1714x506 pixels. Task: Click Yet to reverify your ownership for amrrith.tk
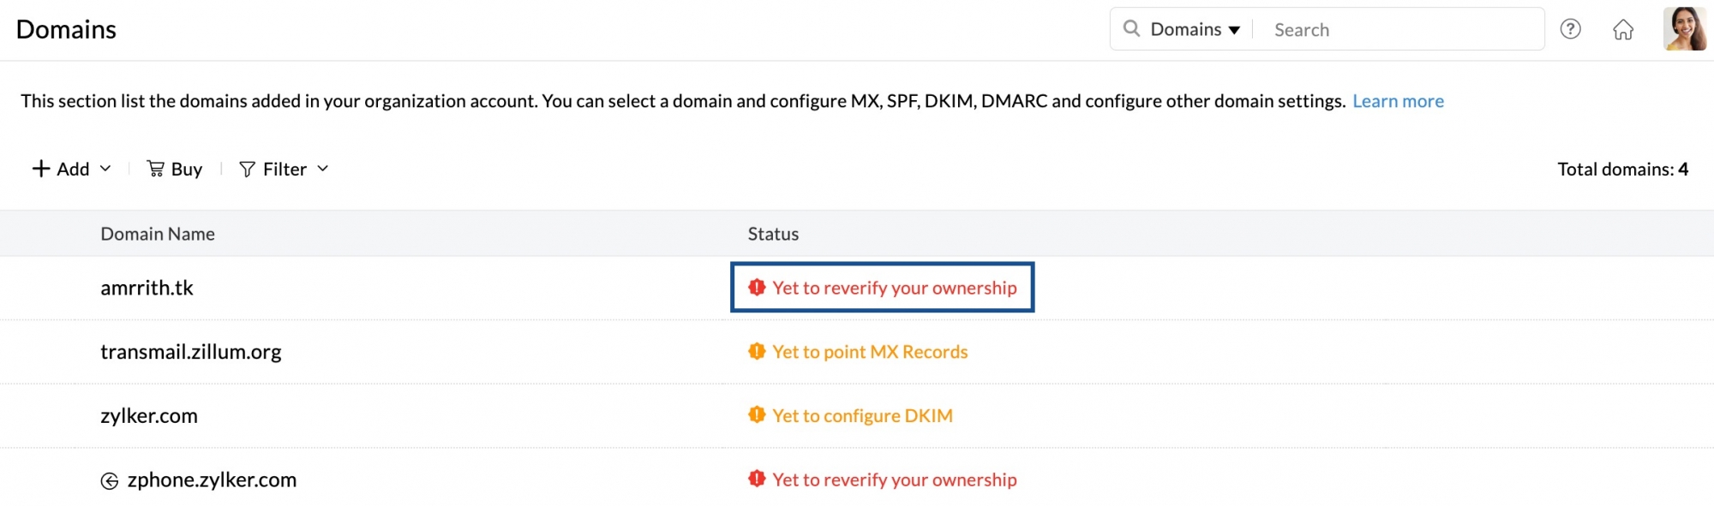coord(893,288)
